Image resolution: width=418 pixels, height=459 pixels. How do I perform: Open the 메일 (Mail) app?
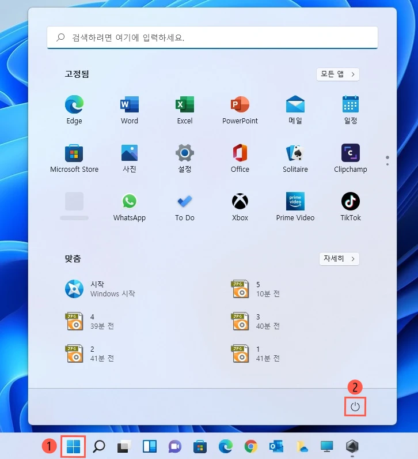tap(295, 110)
